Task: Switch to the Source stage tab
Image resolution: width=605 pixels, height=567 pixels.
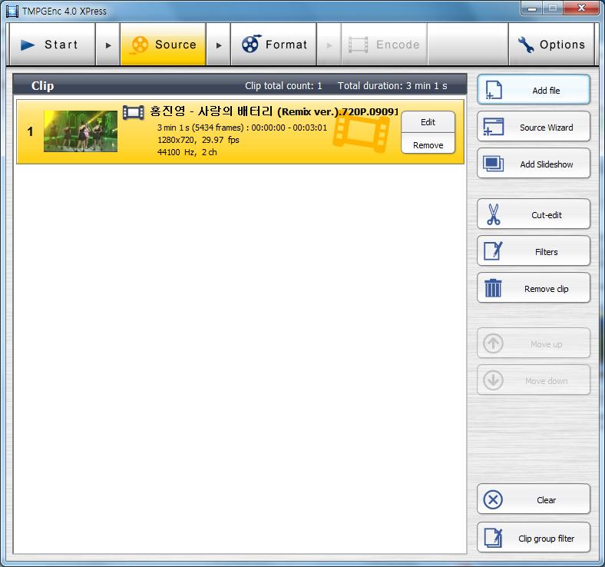Action: 164,45
